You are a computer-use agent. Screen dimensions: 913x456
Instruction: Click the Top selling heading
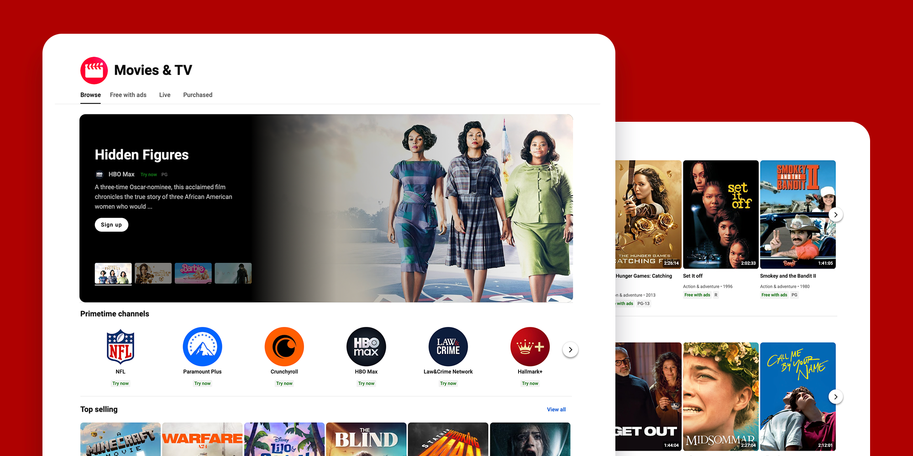(x=99, y=409)
